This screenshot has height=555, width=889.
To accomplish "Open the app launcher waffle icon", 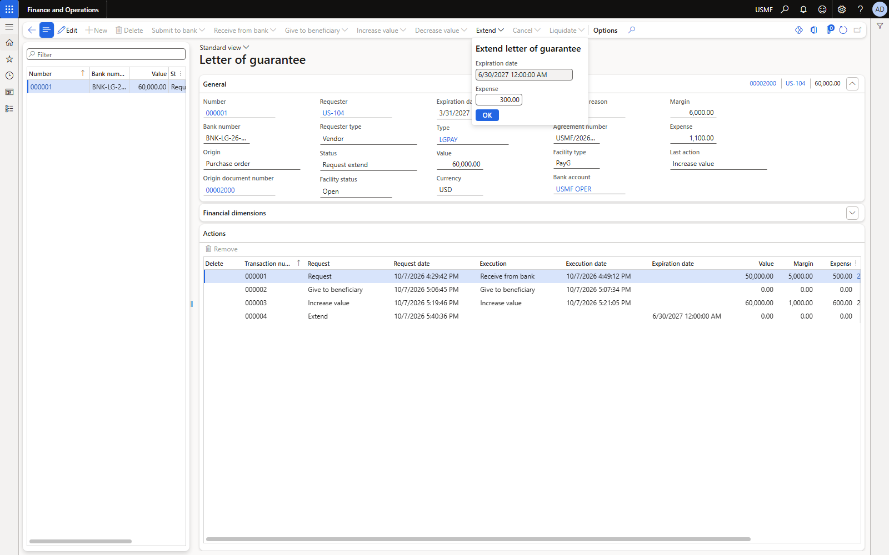I will (9, 9).
